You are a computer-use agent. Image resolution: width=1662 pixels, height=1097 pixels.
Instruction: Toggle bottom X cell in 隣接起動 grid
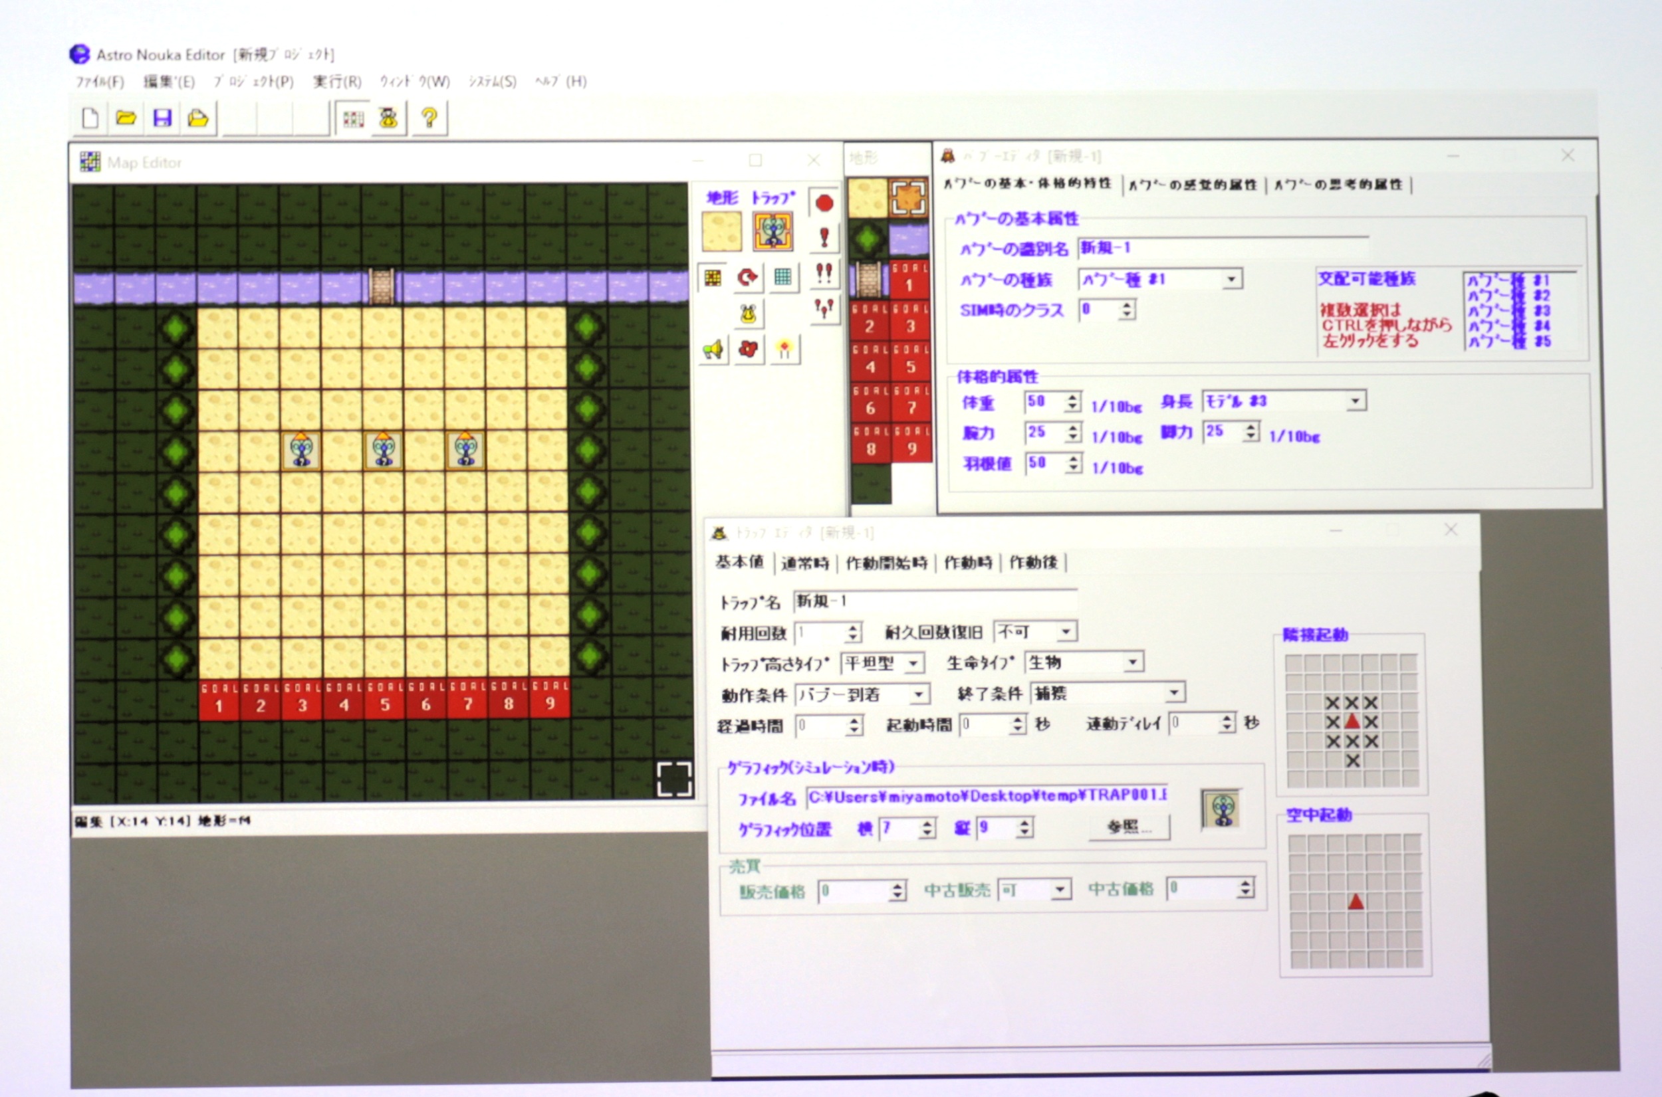1353,761
